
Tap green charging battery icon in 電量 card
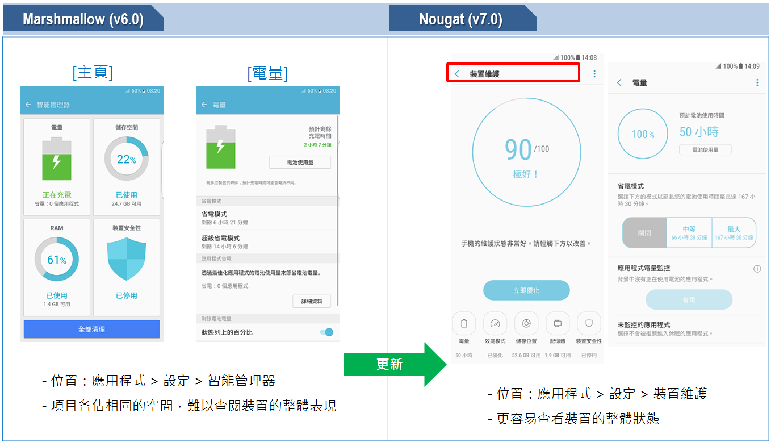pos(57,159)
